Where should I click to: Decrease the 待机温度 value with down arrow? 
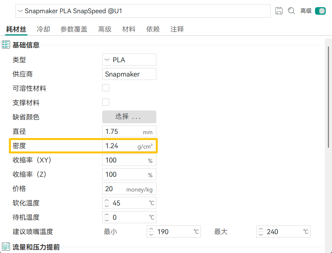(107, 220)
